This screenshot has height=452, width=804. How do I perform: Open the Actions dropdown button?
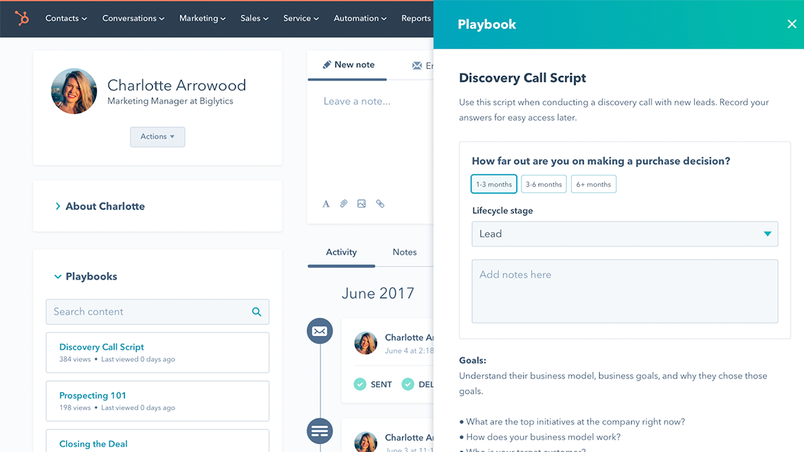[x=157, y=137]
